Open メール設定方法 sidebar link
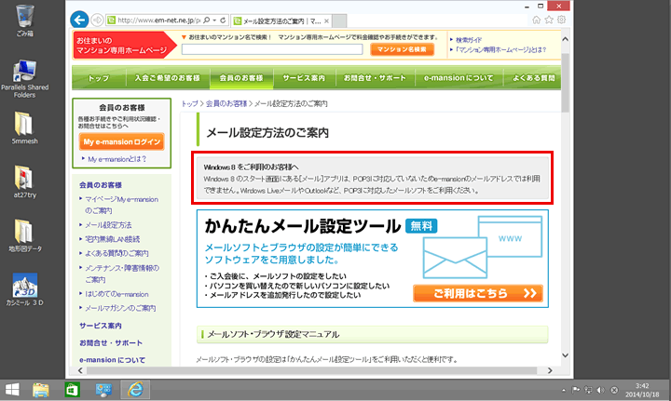The width and height of the screenshot is (671, 401). coord(108,225)
